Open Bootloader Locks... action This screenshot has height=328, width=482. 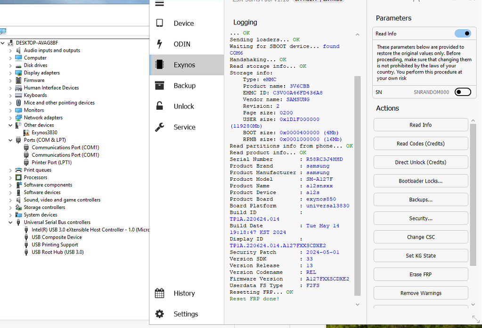click(421, 181)
